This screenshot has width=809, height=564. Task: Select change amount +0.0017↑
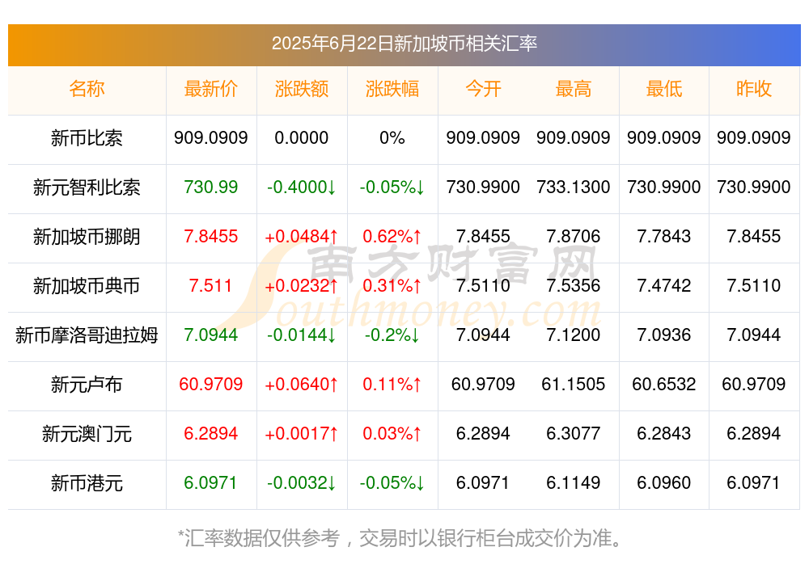pyautogui.click(x=301, y=434)
